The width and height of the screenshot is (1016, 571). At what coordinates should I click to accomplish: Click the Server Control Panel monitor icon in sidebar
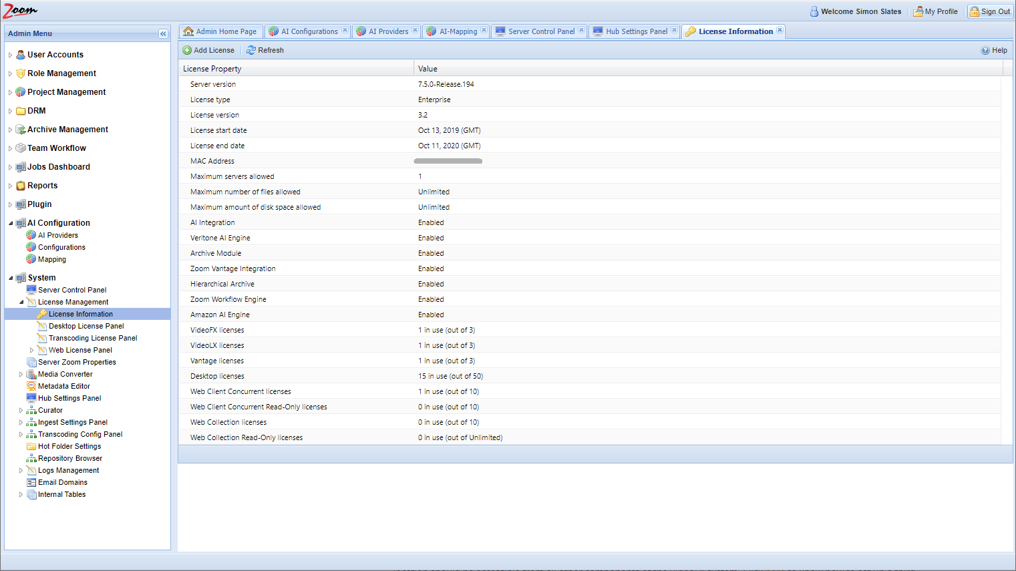[31, 290]
